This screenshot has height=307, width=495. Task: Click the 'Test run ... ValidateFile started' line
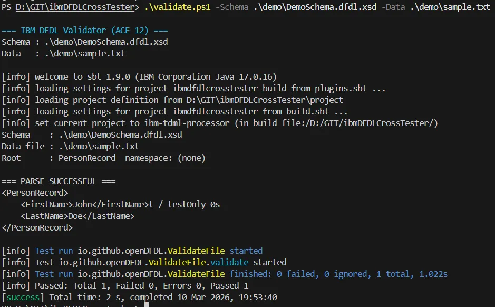click(x=132, y=251)
